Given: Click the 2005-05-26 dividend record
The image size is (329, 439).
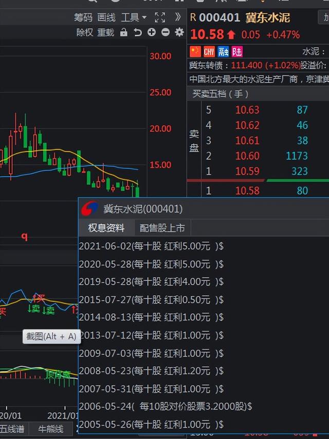Looking at the screenshot, I should [151, 424].
